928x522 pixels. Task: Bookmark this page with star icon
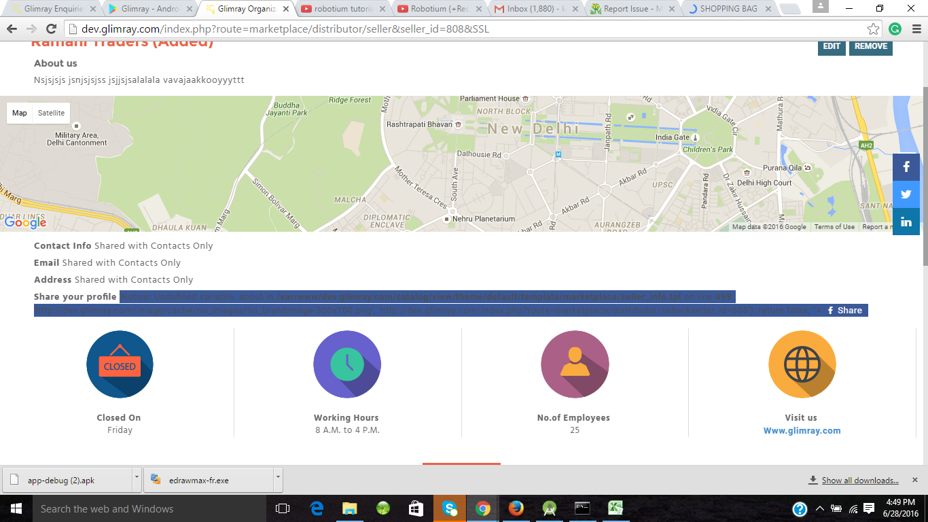[874, 29]
